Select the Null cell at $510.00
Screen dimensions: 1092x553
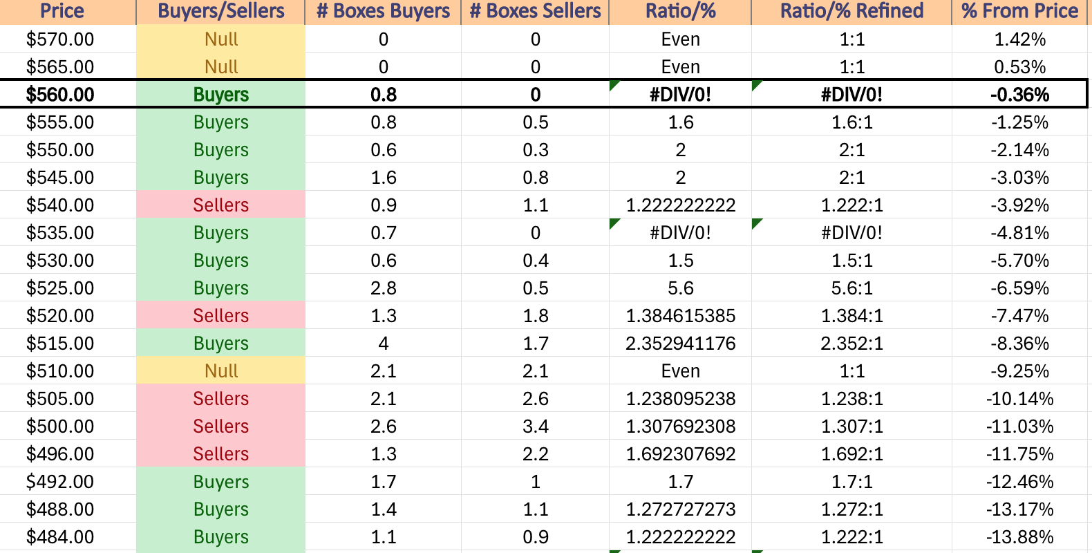220,371
